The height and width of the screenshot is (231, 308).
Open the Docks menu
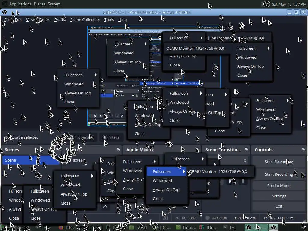click(x=45, y=20)
